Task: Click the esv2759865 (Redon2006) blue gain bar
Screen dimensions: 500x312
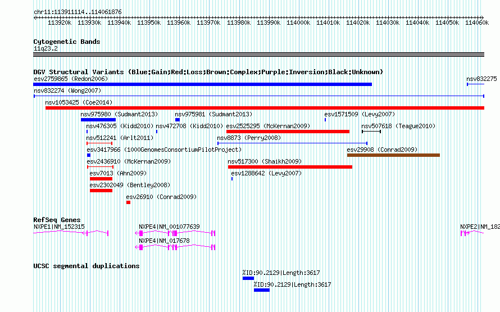Action: click(x=202, y=84)
